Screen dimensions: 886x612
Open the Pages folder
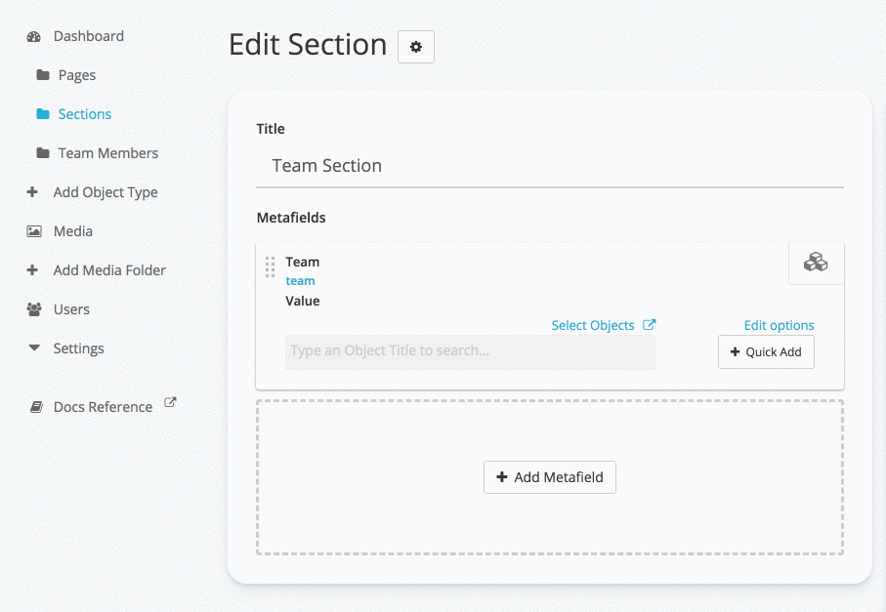coord(76,75)
